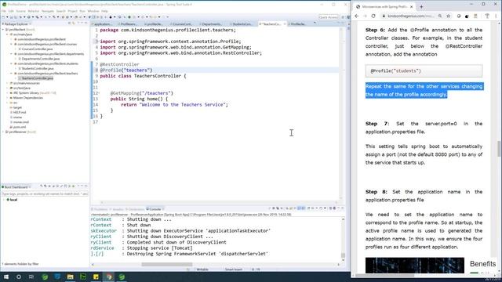Switch to the CoursesController editor tab

[x=181, y=24]
